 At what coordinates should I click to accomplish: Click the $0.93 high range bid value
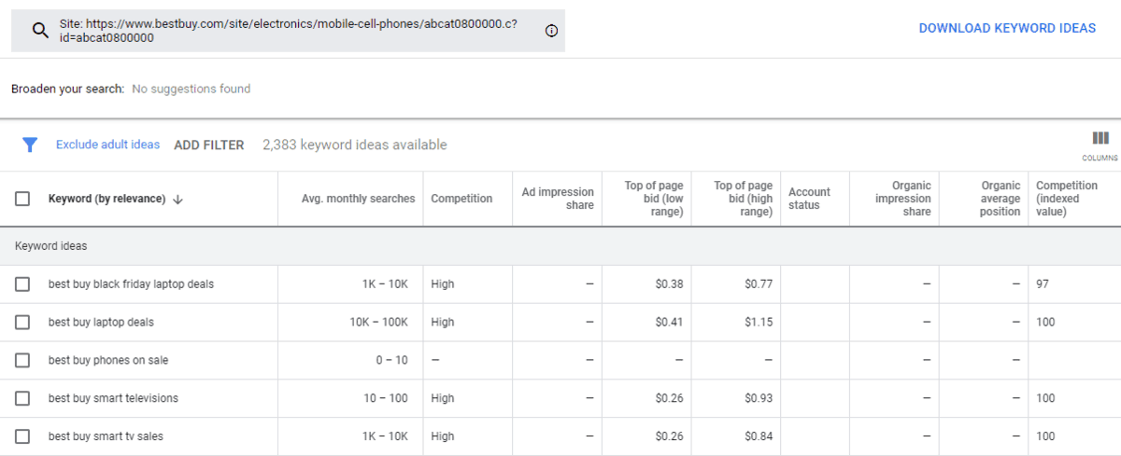point(759,398)
